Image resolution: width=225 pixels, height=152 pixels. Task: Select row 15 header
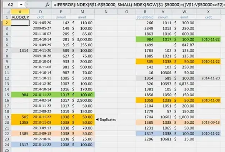pyautogui.click(x=7, y=95)
